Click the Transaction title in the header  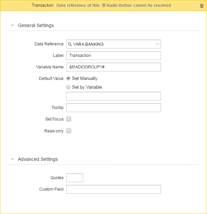[x=43, y=5]
